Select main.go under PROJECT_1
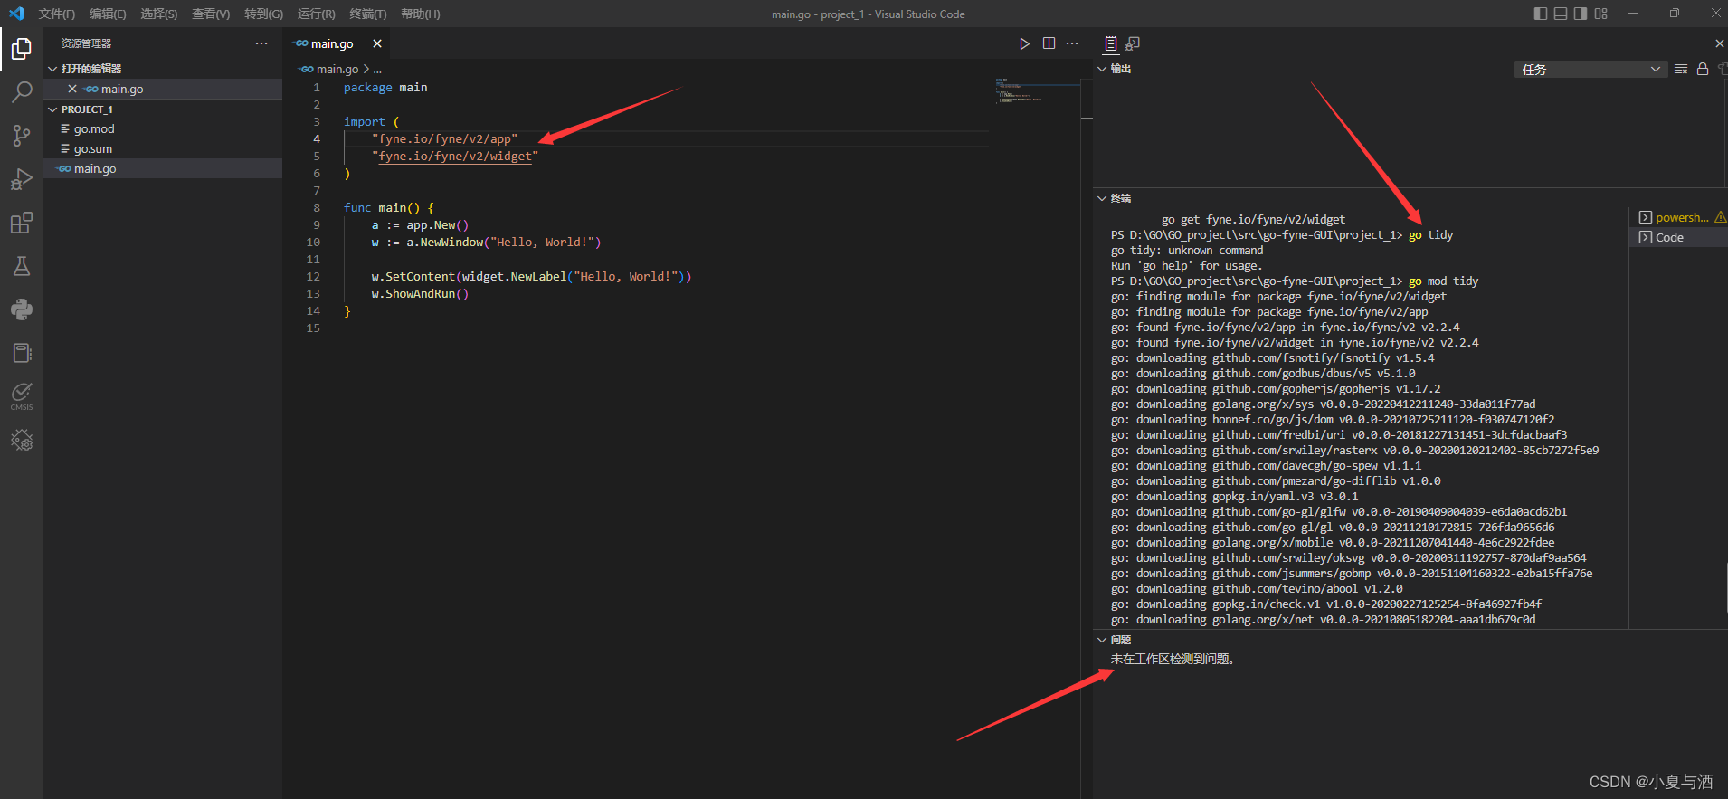The image size is (1728, 799). coord(163,169)
